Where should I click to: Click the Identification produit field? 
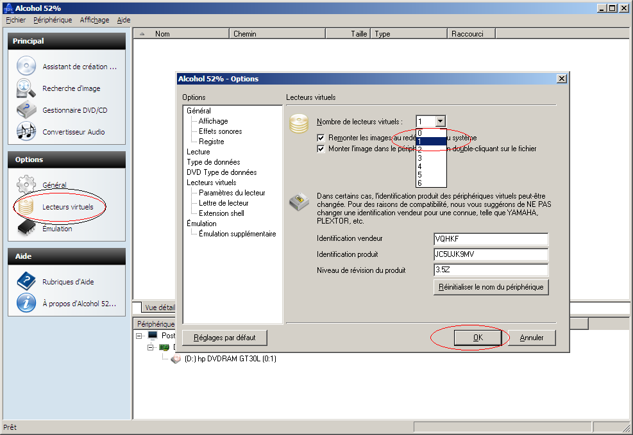(491, 254)
